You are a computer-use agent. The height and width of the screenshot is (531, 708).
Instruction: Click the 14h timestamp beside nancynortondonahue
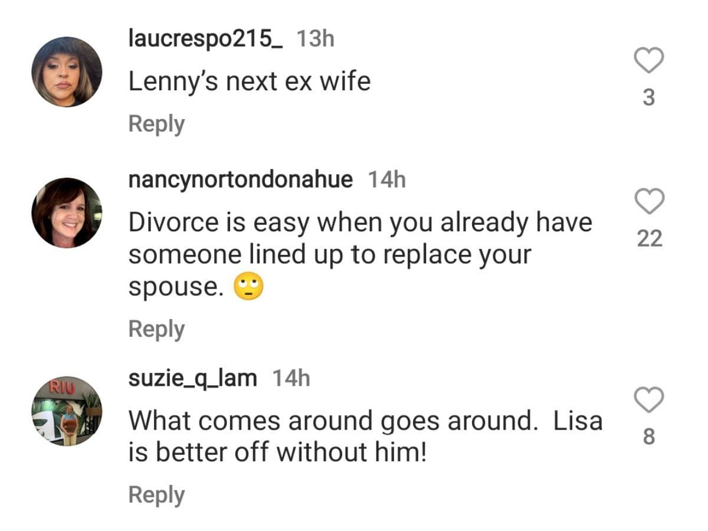coord(386,179)
